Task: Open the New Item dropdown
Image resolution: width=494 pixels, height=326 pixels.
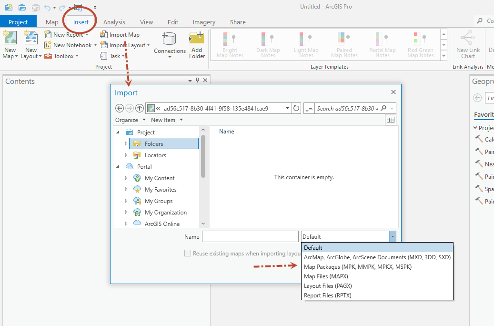Action: (166, 120)
